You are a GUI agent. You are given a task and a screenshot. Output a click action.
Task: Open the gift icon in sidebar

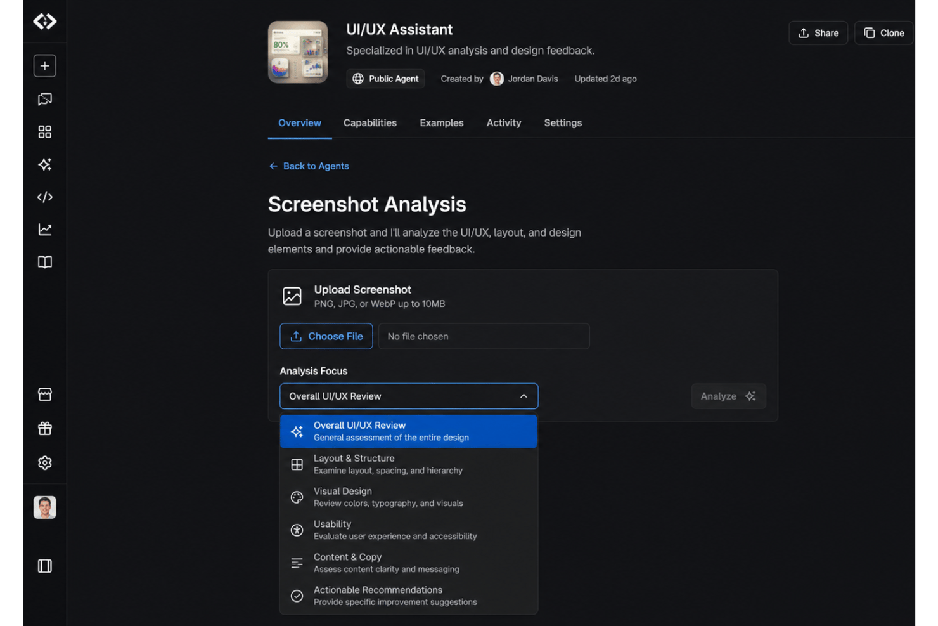click(45, 429)
